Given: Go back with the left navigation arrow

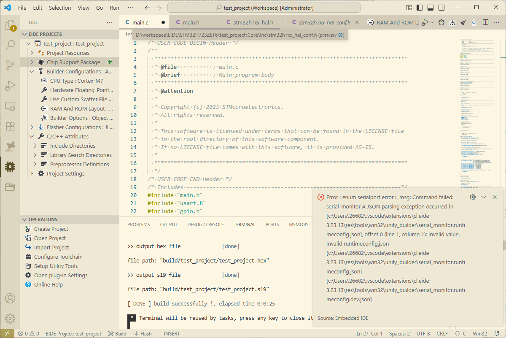Looking at the screenshot, I should [x=147, y=8].
